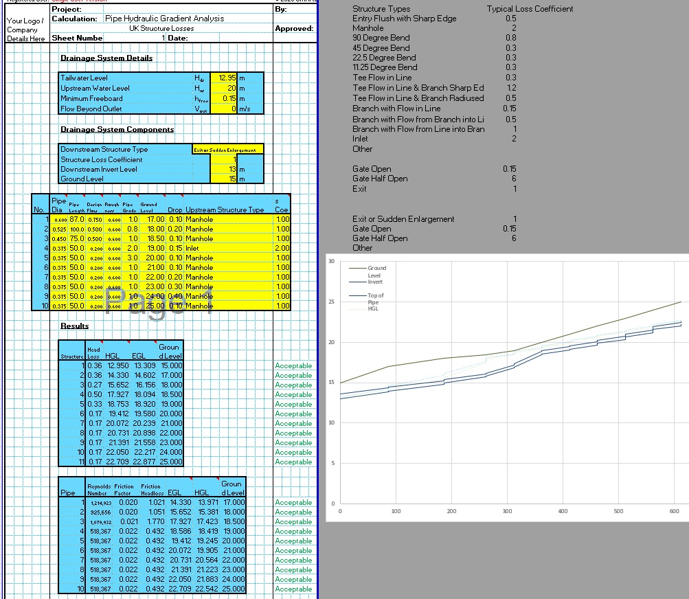Select the 2.00 structure coefficient for pipe 4
Image resolution: width=689 pixels, height=599 pixels.
(282, 248)
